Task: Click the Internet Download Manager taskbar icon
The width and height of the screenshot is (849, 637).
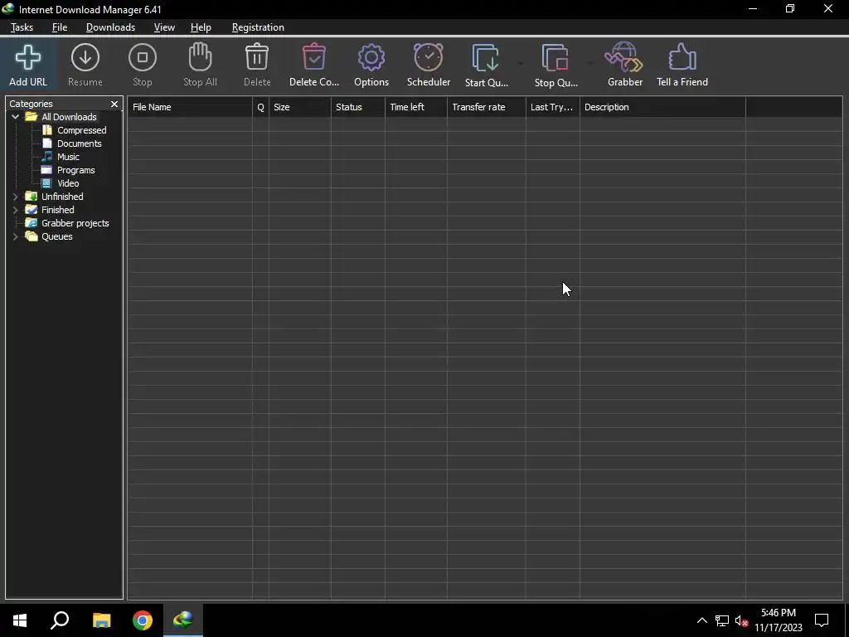Action: (183, 620)
